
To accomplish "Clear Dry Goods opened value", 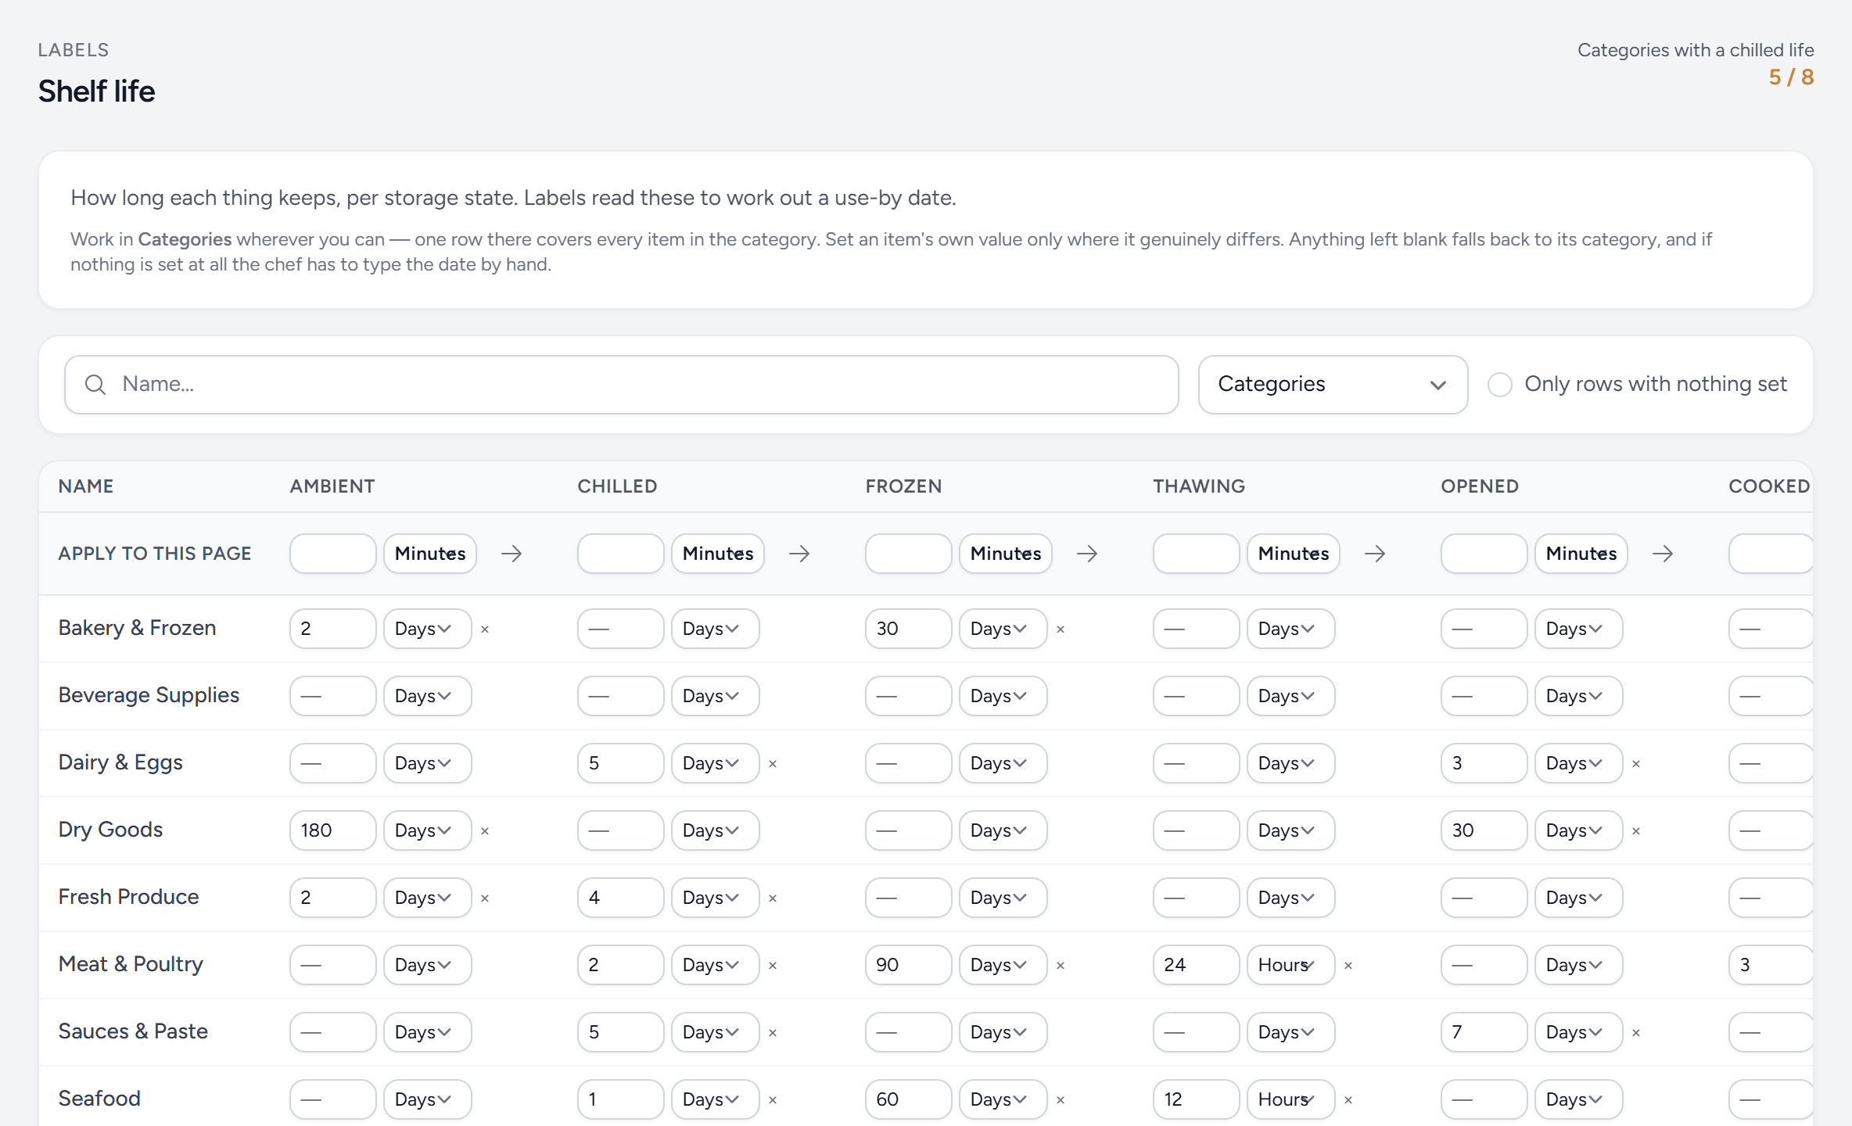I will coord(1636,831).
